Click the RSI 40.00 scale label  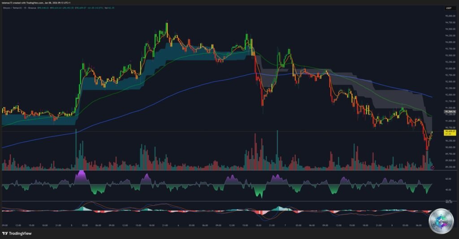[448, 190]
